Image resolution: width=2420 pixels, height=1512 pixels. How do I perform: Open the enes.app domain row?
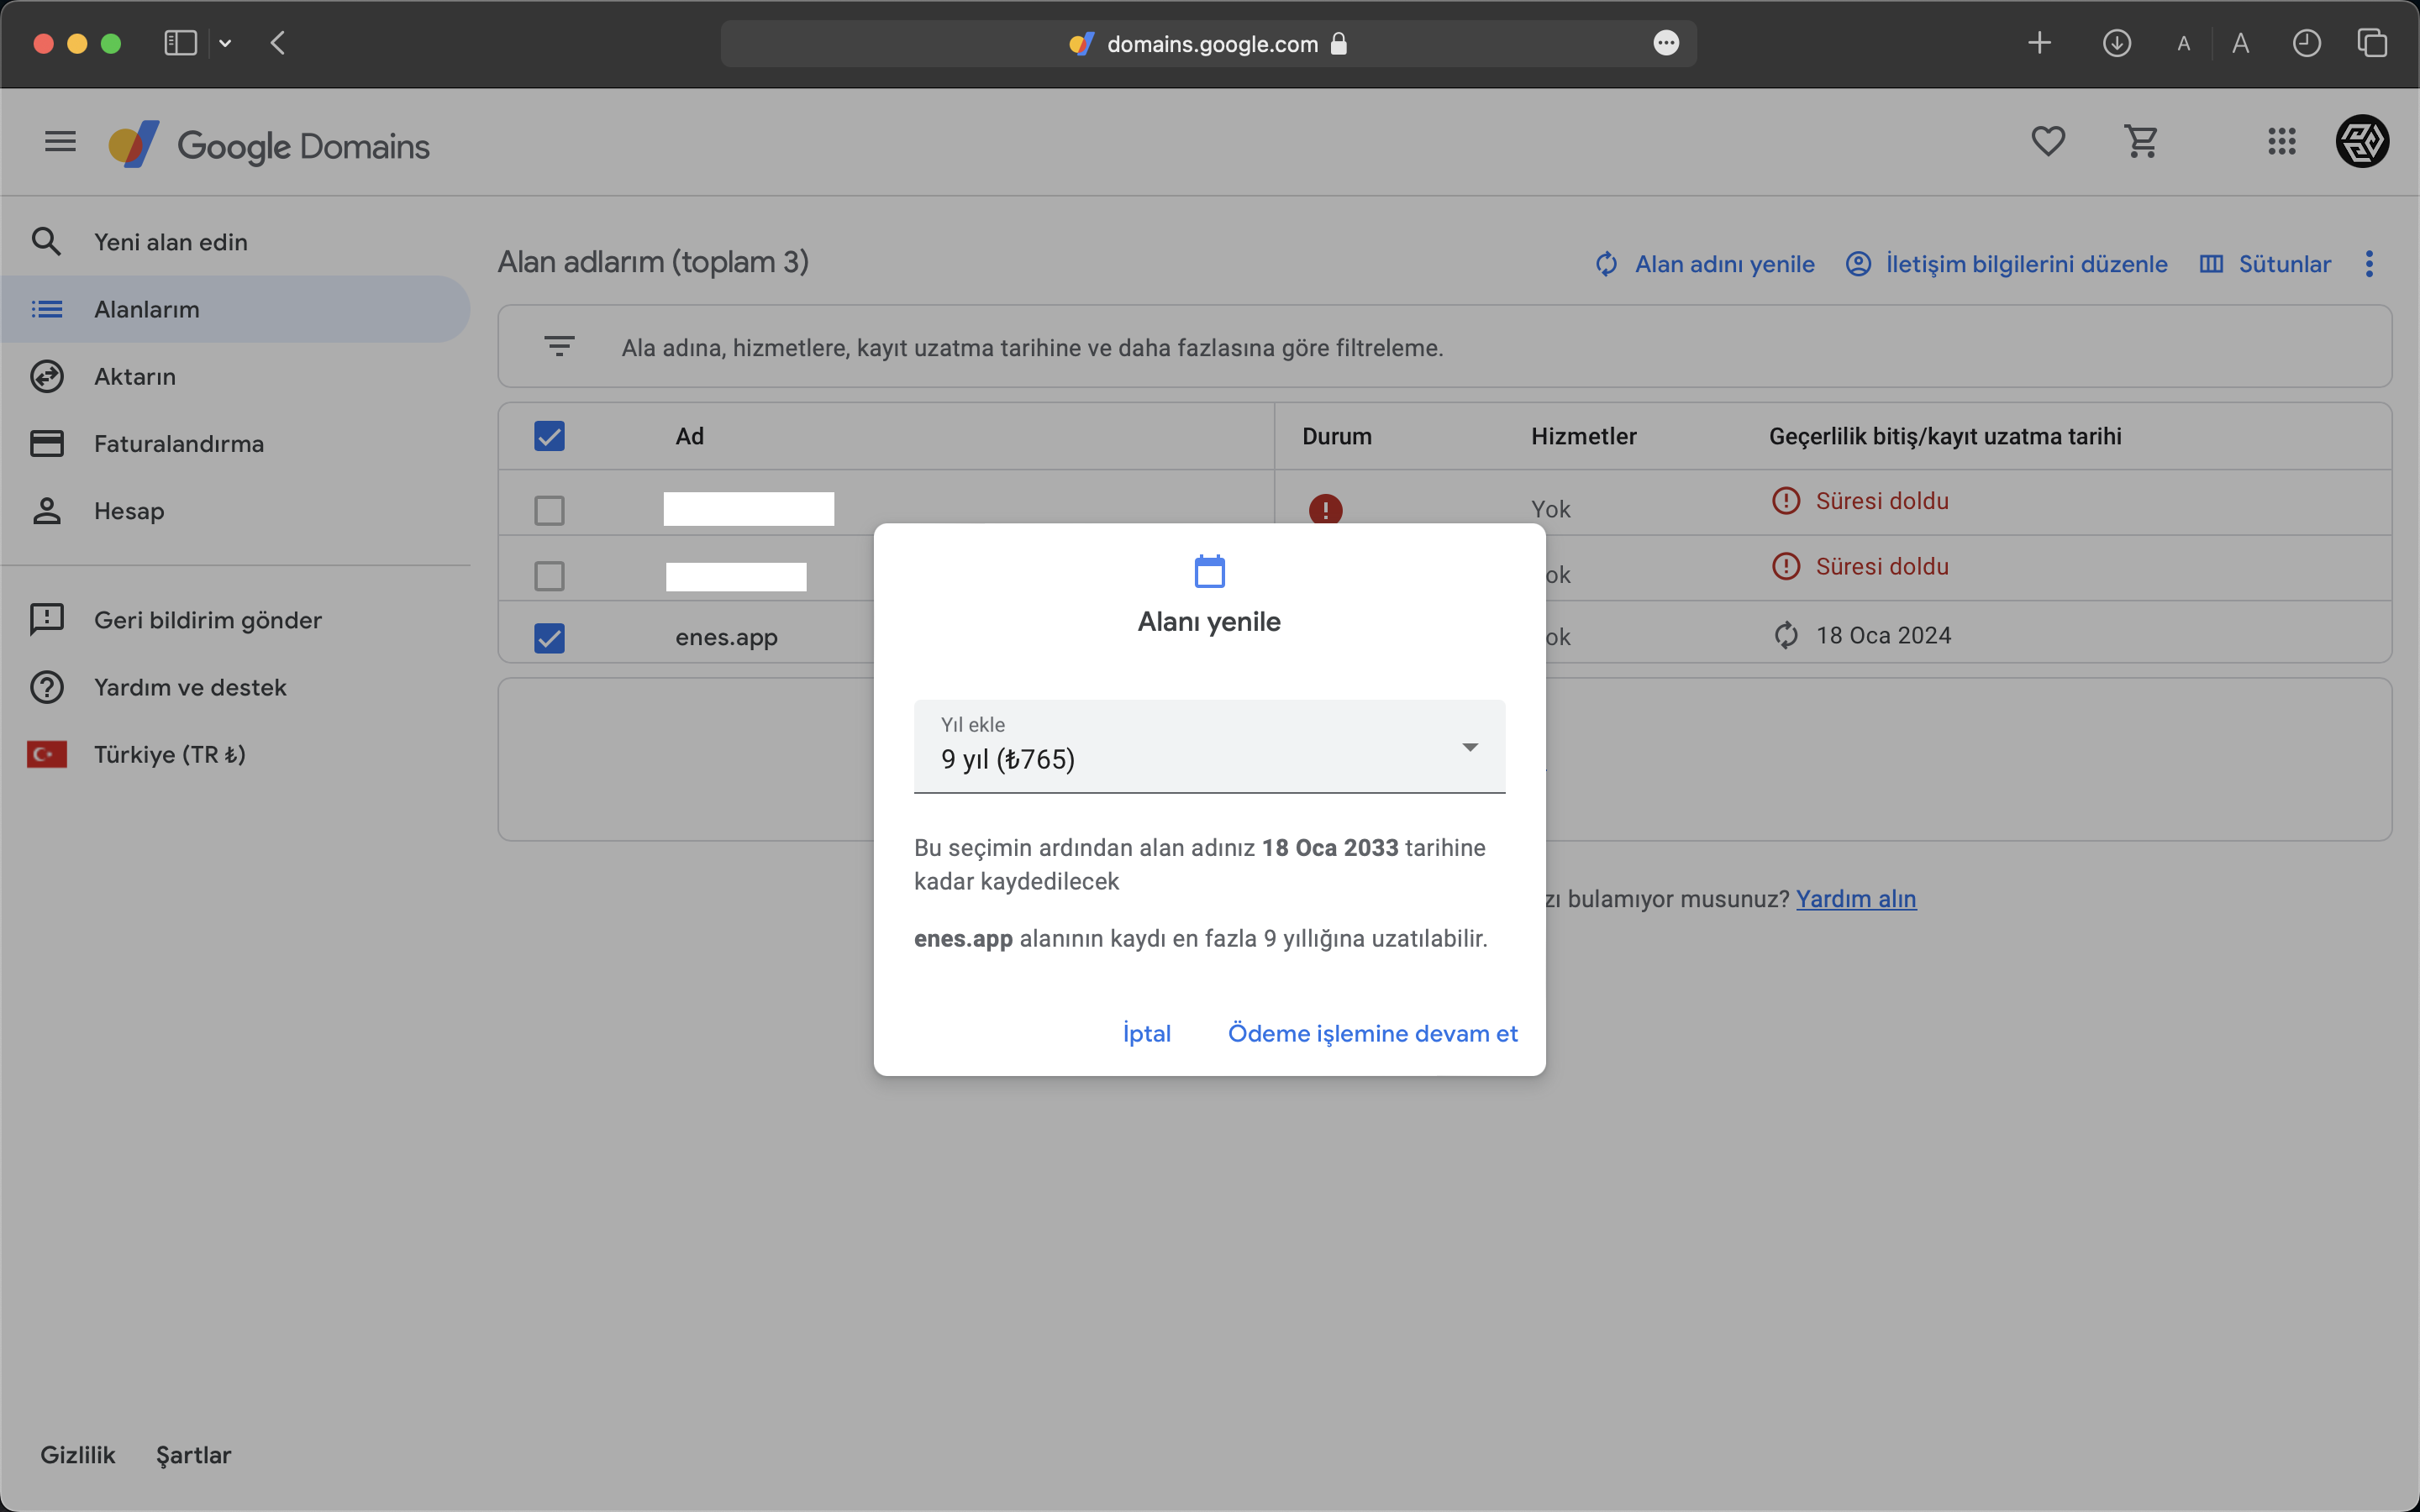[x=726, y=637]
